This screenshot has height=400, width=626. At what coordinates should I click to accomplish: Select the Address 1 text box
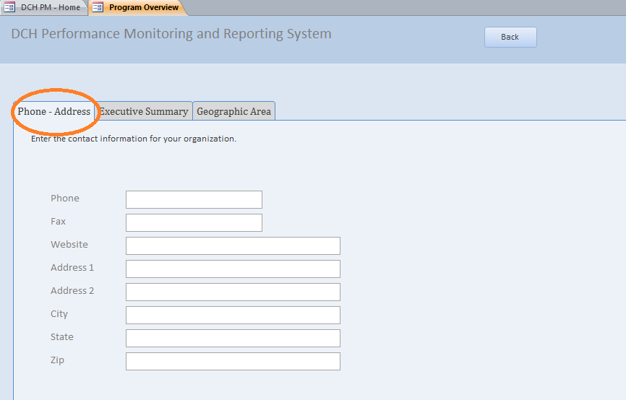coord(233,269)
